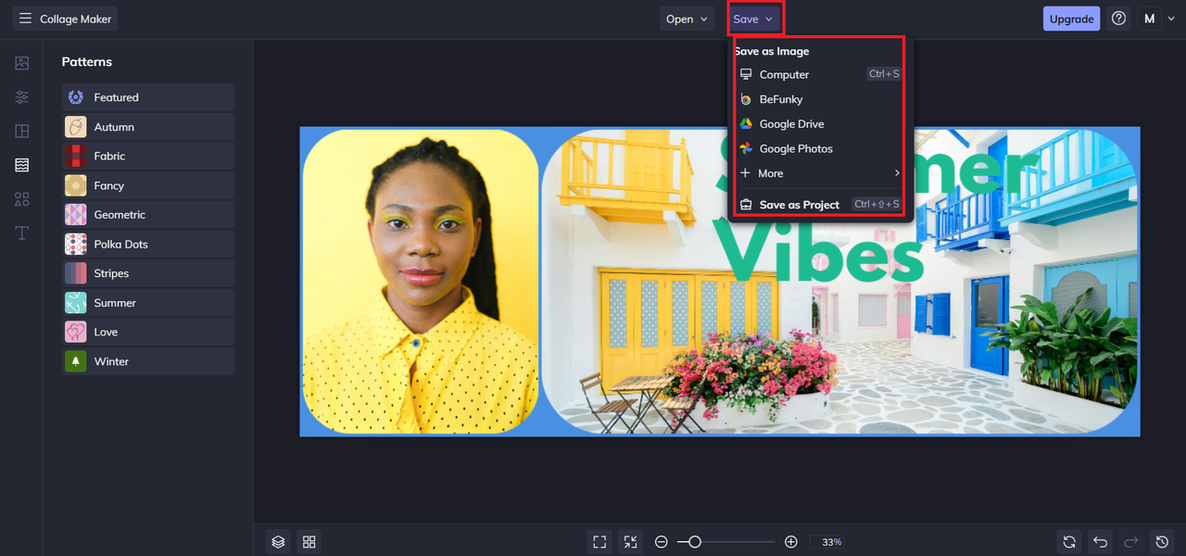The width and height of the screenshot is (1186, 556).
Task: Click the redo arrow icon
Action: point(1130,541)
